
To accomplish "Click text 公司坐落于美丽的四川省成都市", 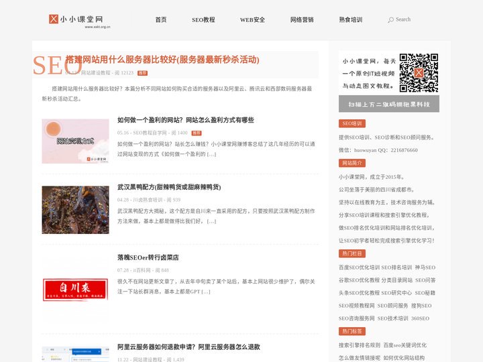I will point(377,190).
